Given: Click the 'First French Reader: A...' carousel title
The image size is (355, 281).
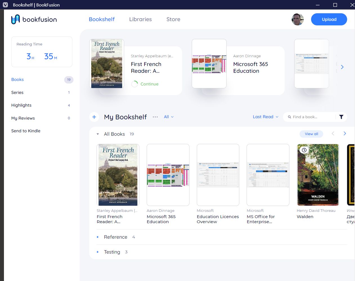Looking at the screenshot, I should pos(146,67).
